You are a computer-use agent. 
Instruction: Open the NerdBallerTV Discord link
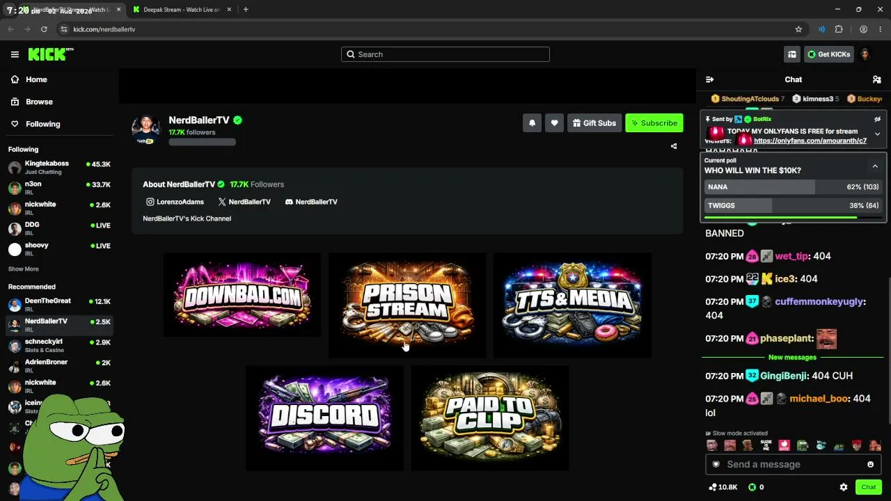[x=311, y=202]
